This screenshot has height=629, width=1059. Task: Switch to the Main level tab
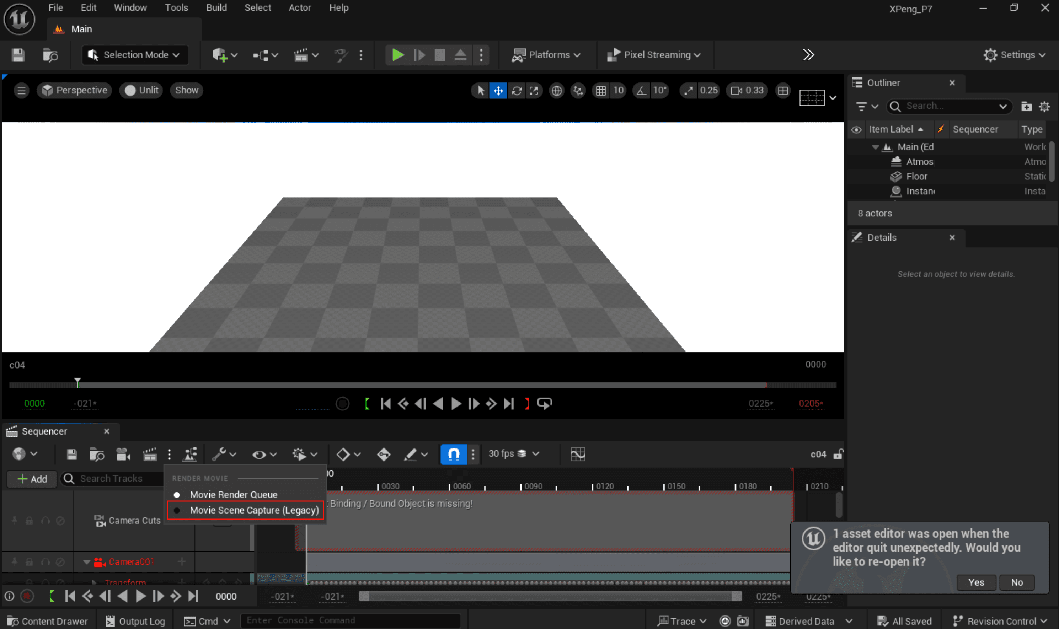pos(124,29)
